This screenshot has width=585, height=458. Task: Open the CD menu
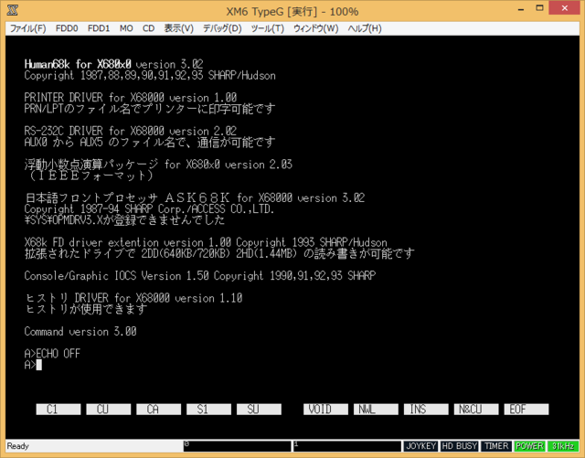(x=148, y=28)
